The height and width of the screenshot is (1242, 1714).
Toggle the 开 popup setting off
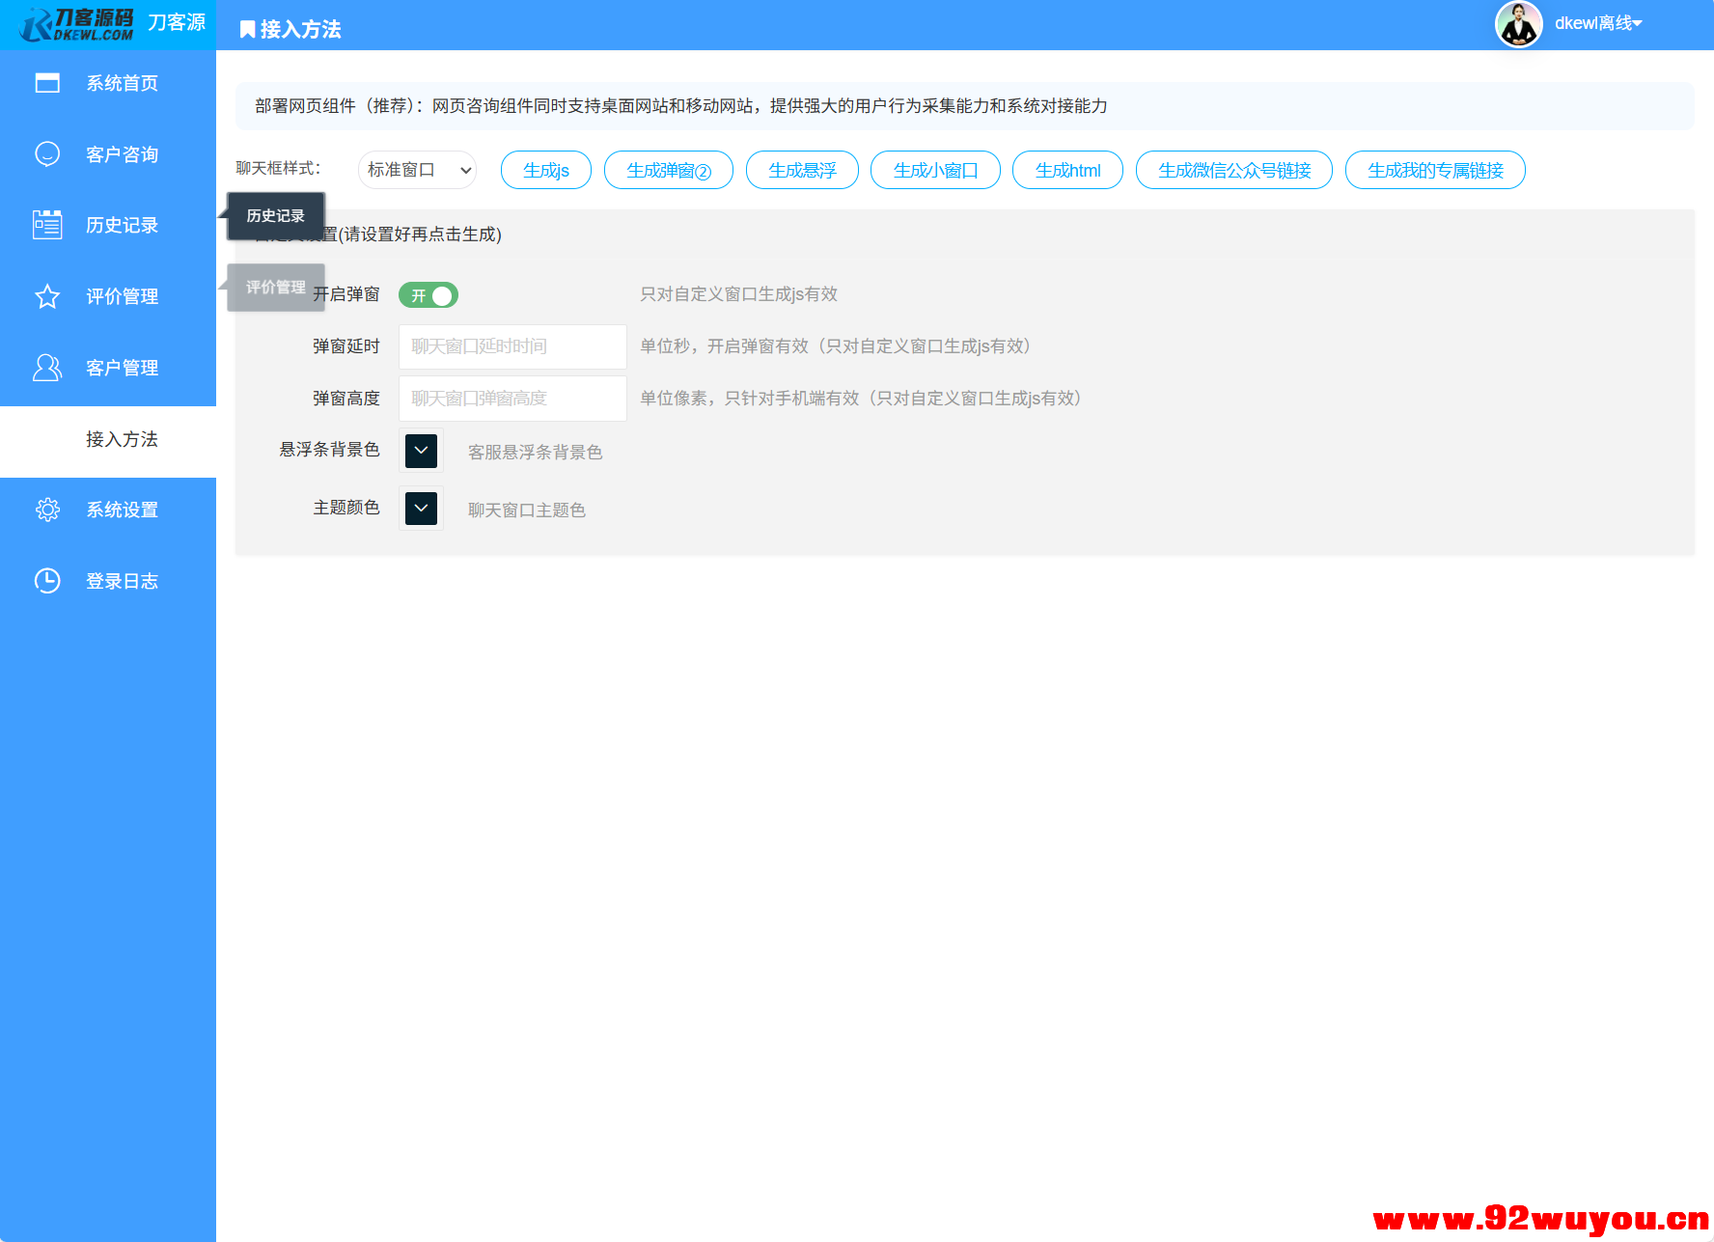coord(428,295)
